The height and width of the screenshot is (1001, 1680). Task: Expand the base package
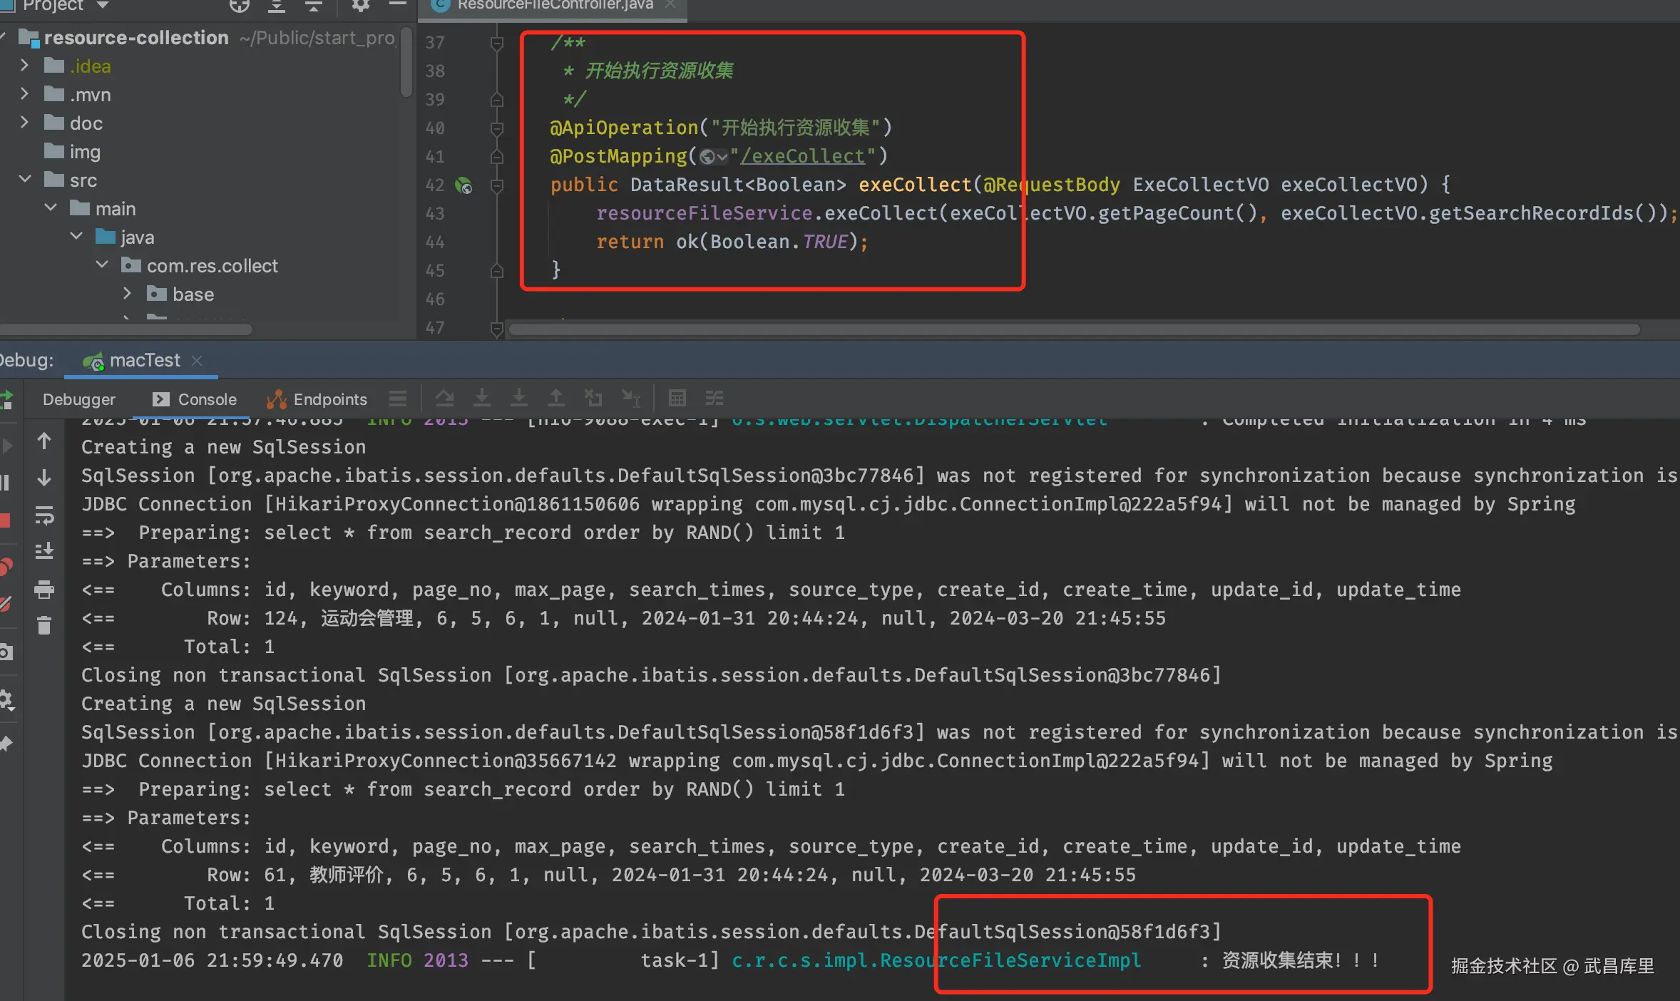tap(127, 294)
